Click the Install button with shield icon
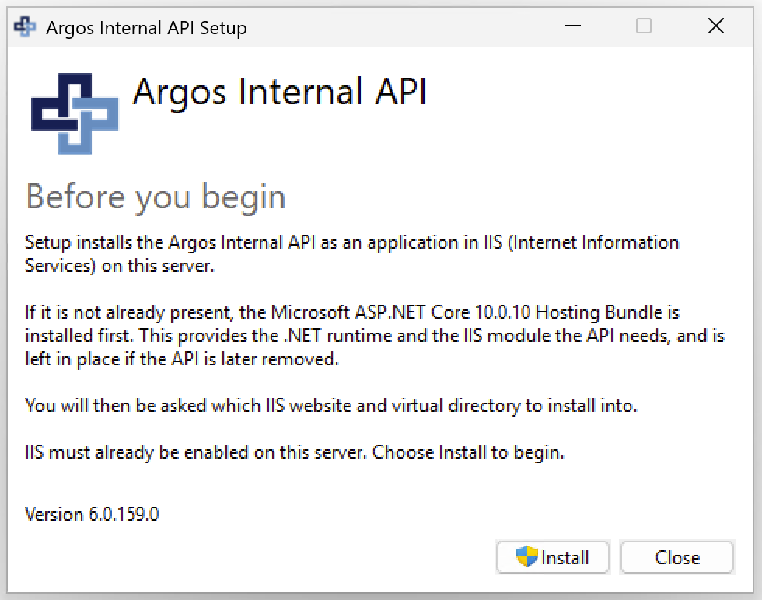The image size is (762, 600). pos(553,557)
